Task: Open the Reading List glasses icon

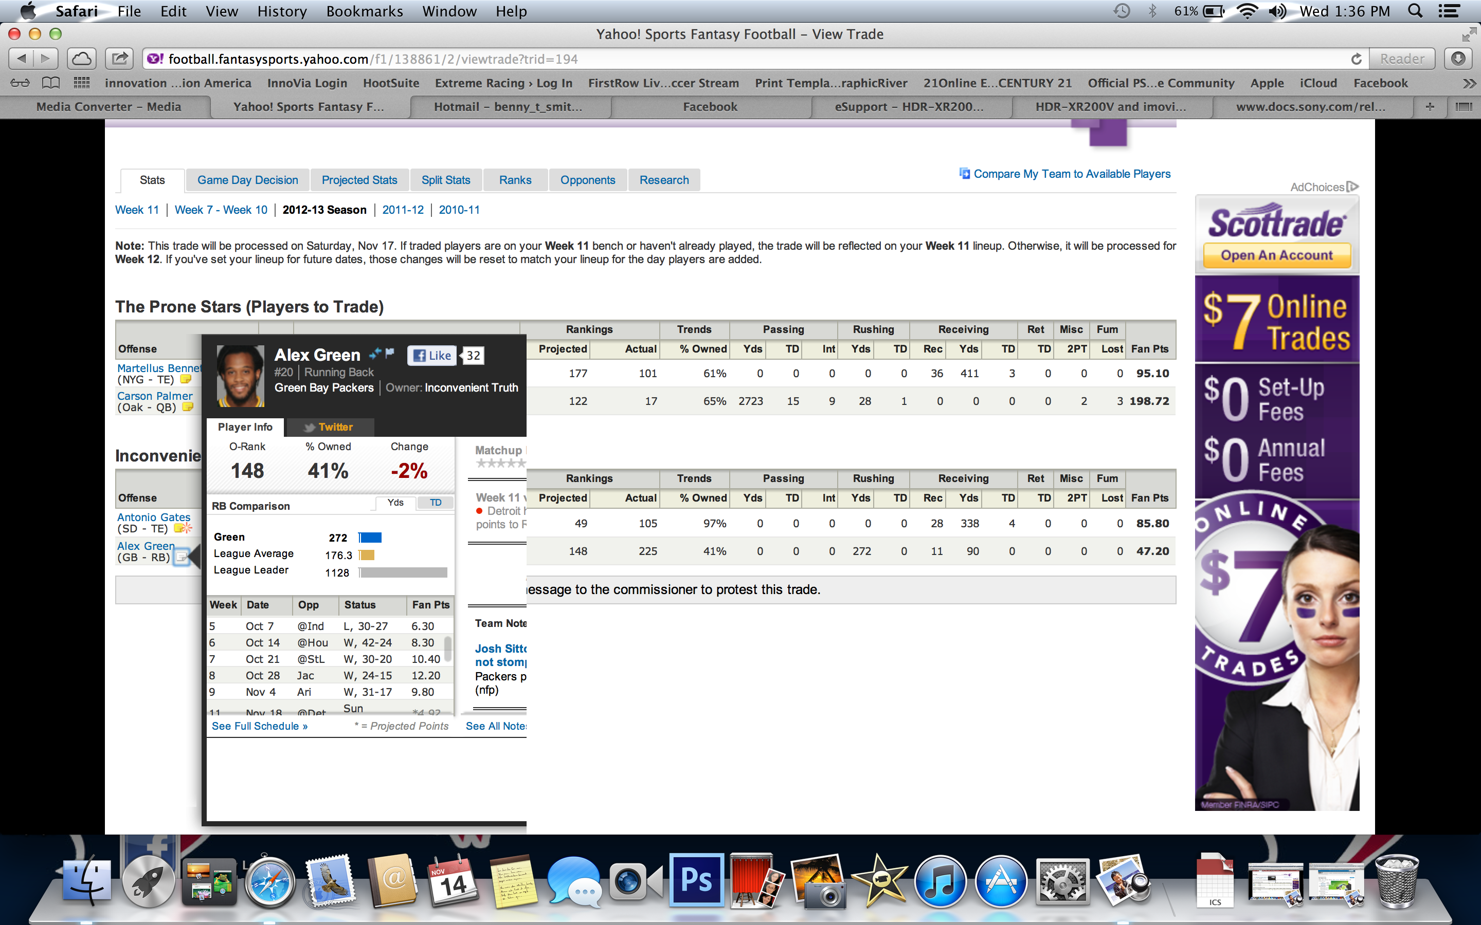Action: coord(20,83)
